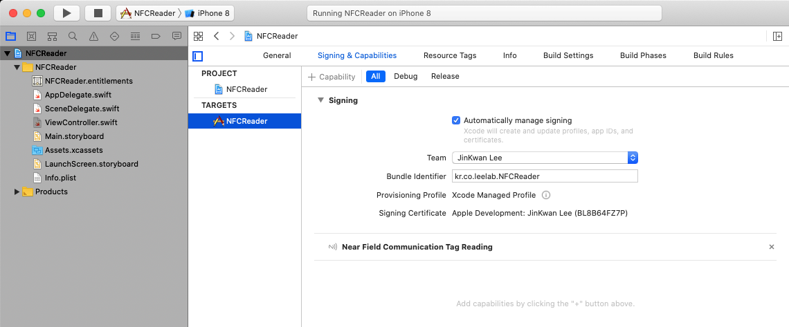Show the Issue navigator warning icon
Image resolution: width=789 pixels, height=327 pixels.
point(93,36)
